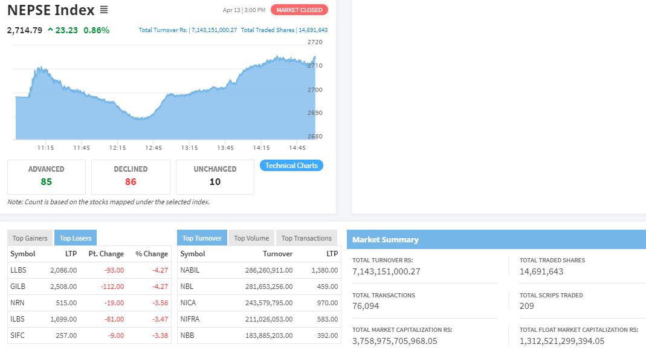
Task: Switch to the Top Volume tab
Action: [x=251, y=238]
